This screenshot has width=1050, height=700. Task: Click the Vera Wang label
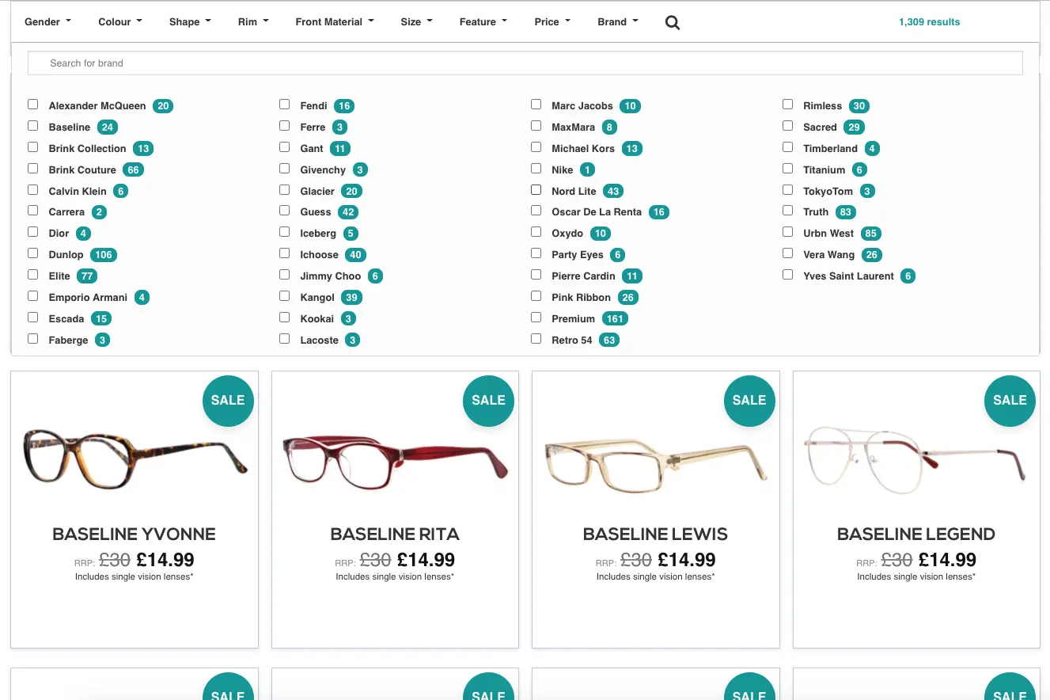click(829, 255)
